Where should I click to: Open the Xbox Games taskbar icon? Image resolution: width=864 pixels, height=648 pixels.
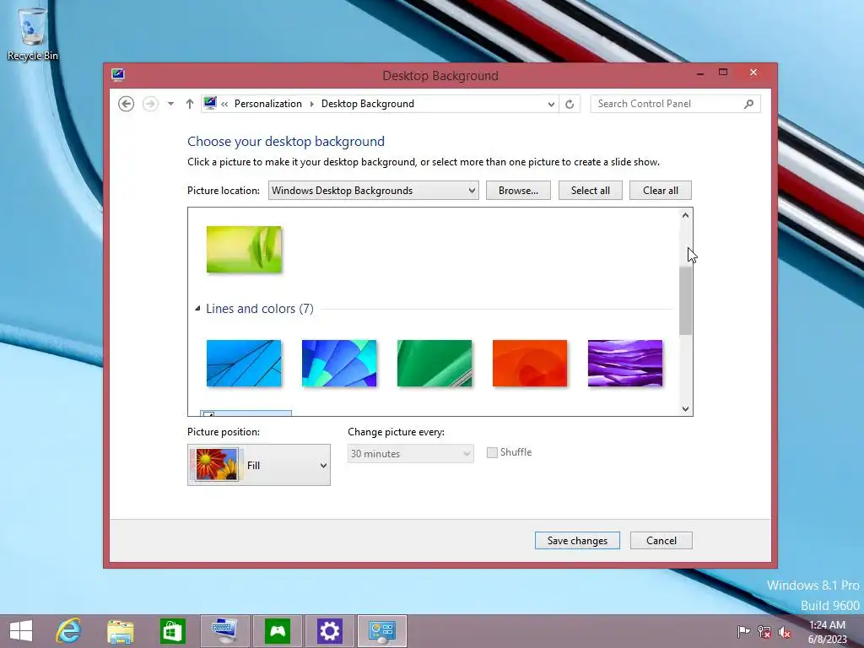(x=277, y=631)
